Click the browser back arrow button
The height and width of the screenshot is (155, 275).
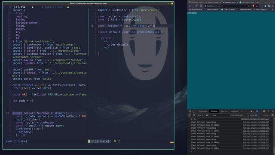click(189, 6)
